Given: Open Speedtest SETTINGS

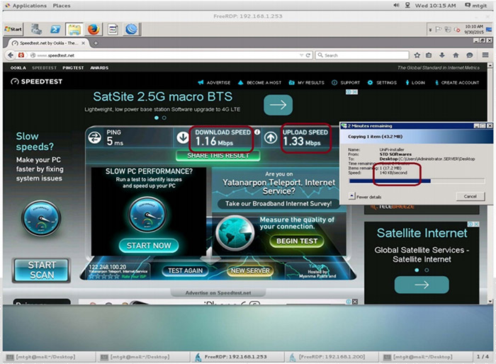Looking at the screenshot, I should pyautogui.click(x=382, y=83).
